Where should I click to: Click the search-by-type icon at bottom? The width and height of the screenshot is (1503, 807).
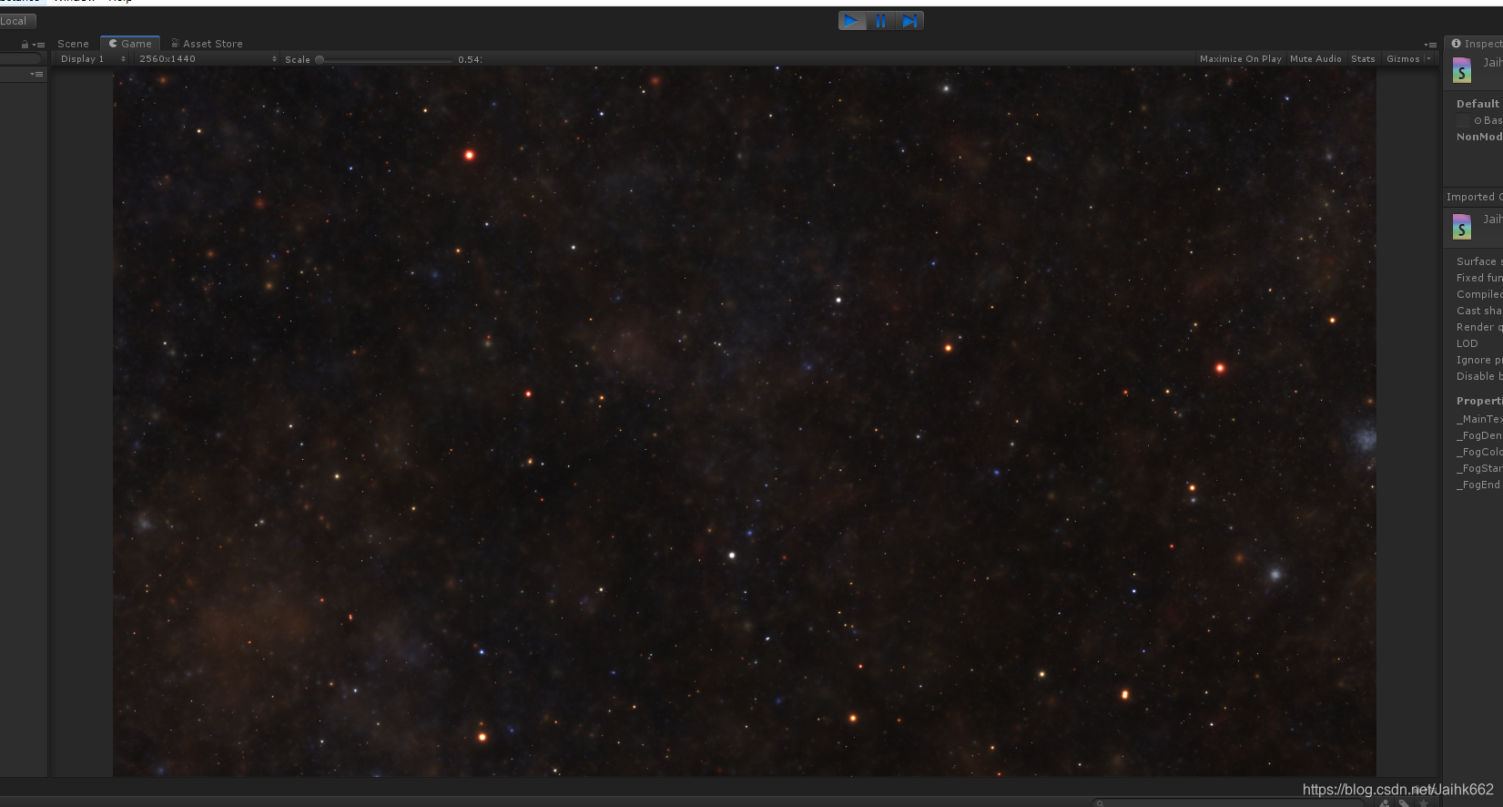click(x=1385, y=803)
